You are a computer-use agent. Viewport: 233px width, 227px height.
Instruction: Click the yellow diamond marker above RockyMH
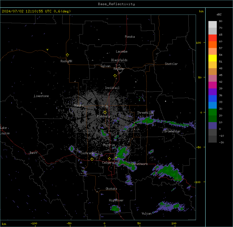click(x=67, y=55)
